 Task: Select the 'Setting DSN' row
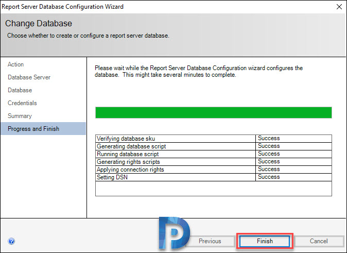(x=214, y=177)
